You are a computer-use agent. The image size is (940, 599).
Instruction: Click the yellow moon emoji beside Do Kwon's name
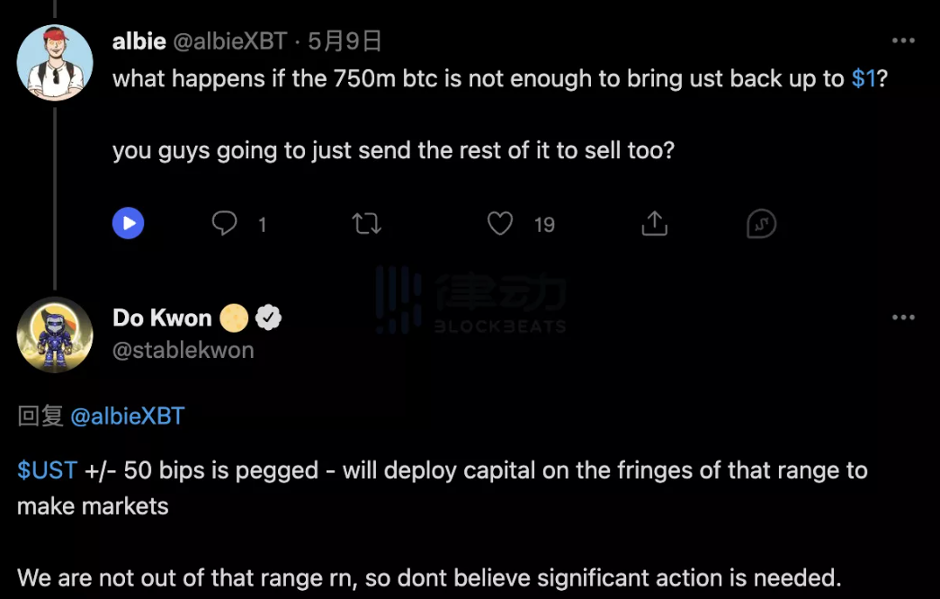tap(234, 317)
